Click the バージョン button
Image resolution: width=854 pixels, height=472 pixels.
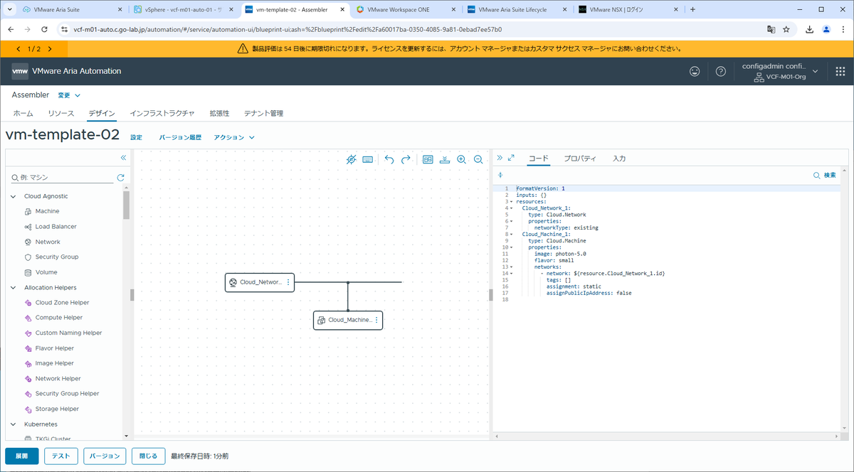105,456
